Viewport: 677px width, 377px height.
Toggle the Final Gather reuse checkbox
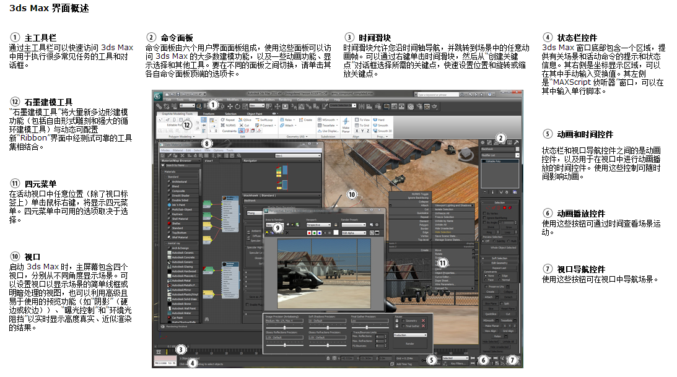pos(403,326)
